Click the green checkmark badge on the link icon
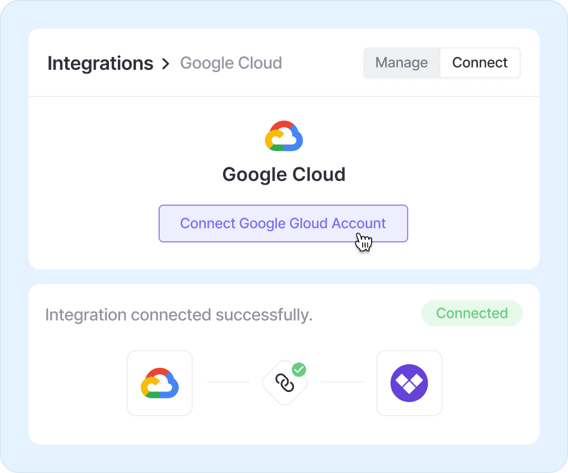Image resolution: width=568 pixels, height=473 pixels. tap(299, 370)
